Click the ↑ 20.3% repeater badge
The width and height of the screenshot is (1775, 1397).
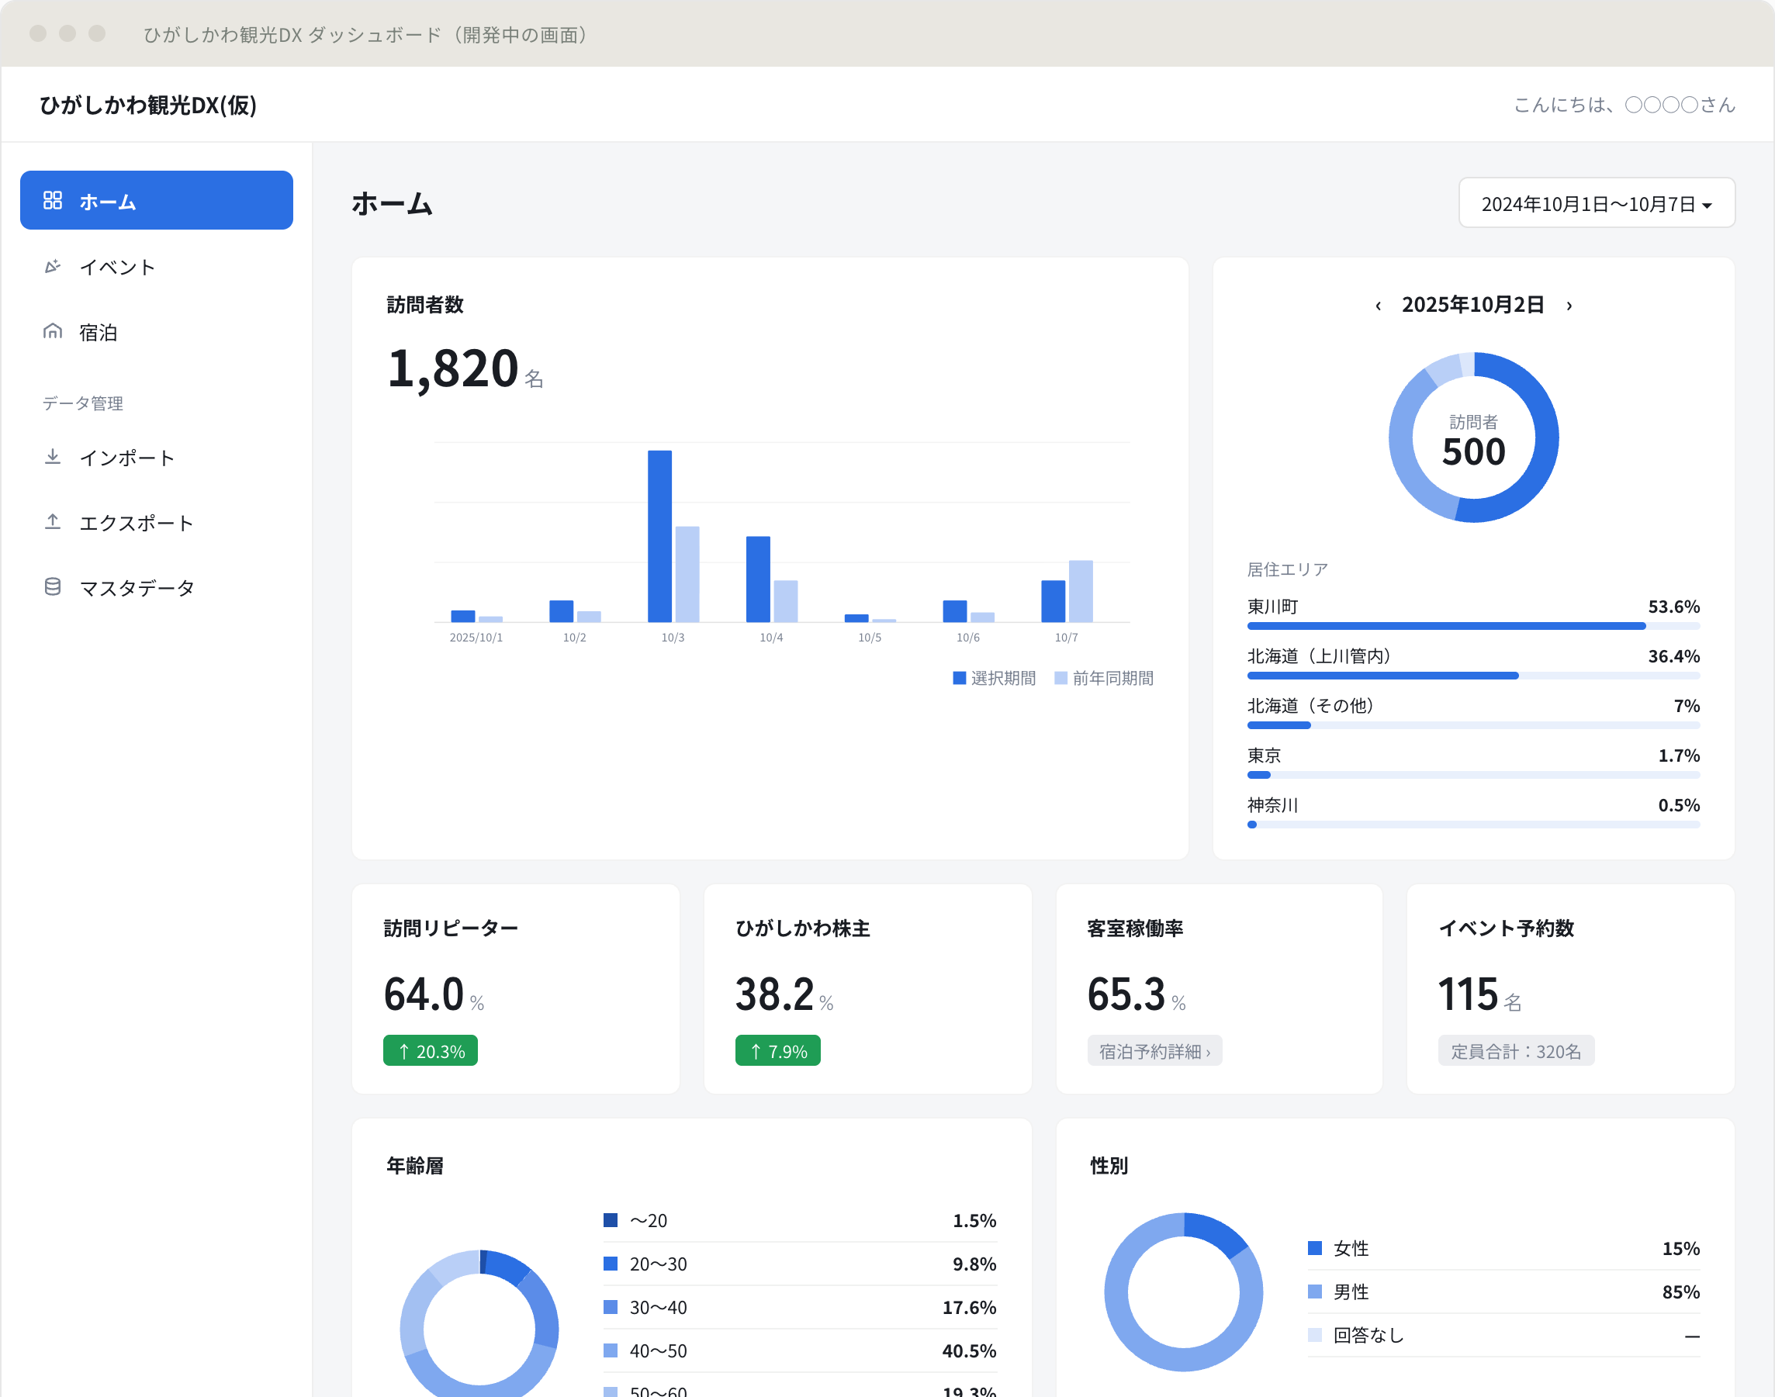(431, 1051)
